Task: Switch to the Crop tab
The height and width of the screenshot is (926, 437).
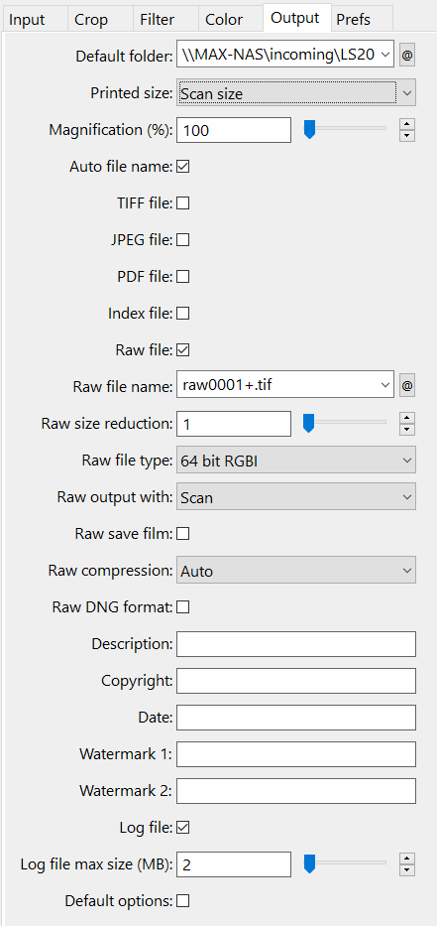Action: tap(100, 20)
